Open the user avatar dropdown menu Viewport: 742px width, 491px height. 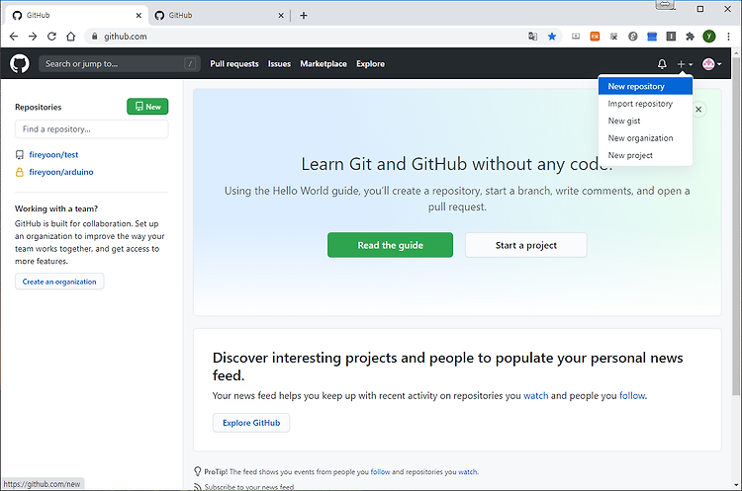pos(711,64)
